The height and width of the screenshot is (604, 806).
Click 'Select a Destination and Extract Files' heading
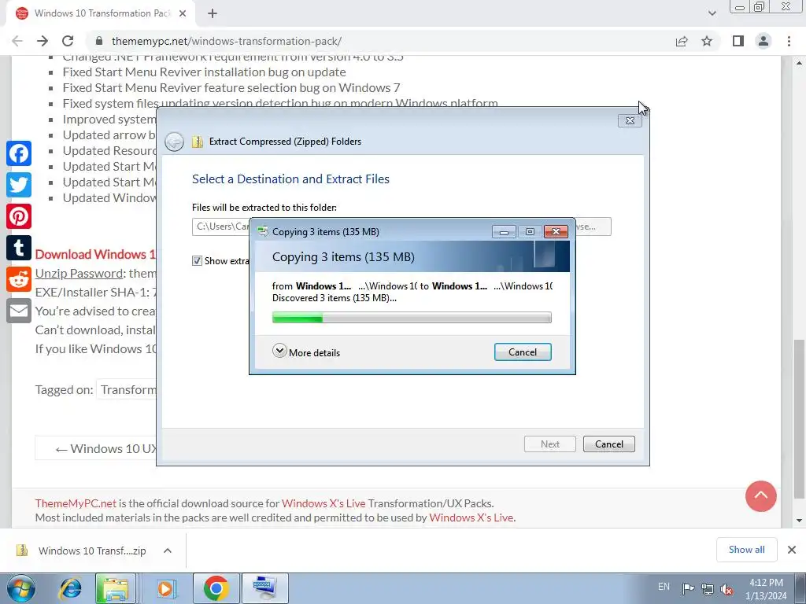(290, 179)
